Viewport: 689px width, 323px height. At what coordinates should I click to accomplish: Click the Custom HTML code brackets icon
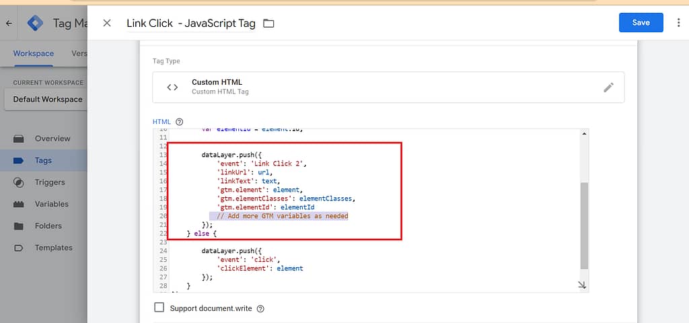click(x=173, y=87)
